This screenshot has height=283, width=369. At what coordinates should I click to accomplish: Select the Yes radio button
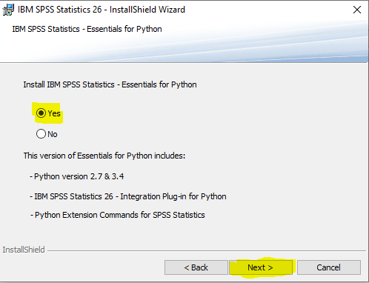41,113
